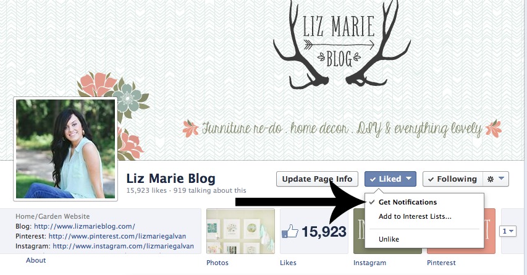Open the profile picture of Liz Marie Blog
This screenshot has width=527, height=275.
[65, 149]
